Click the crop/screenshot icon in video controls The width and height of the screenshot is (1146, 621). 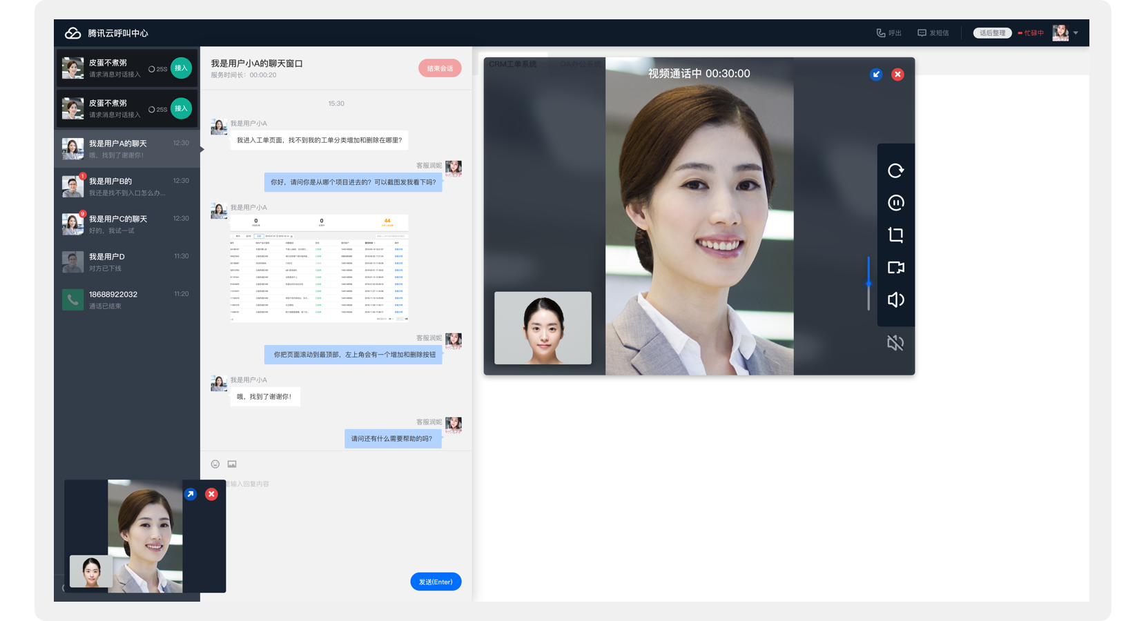(895, 235)
